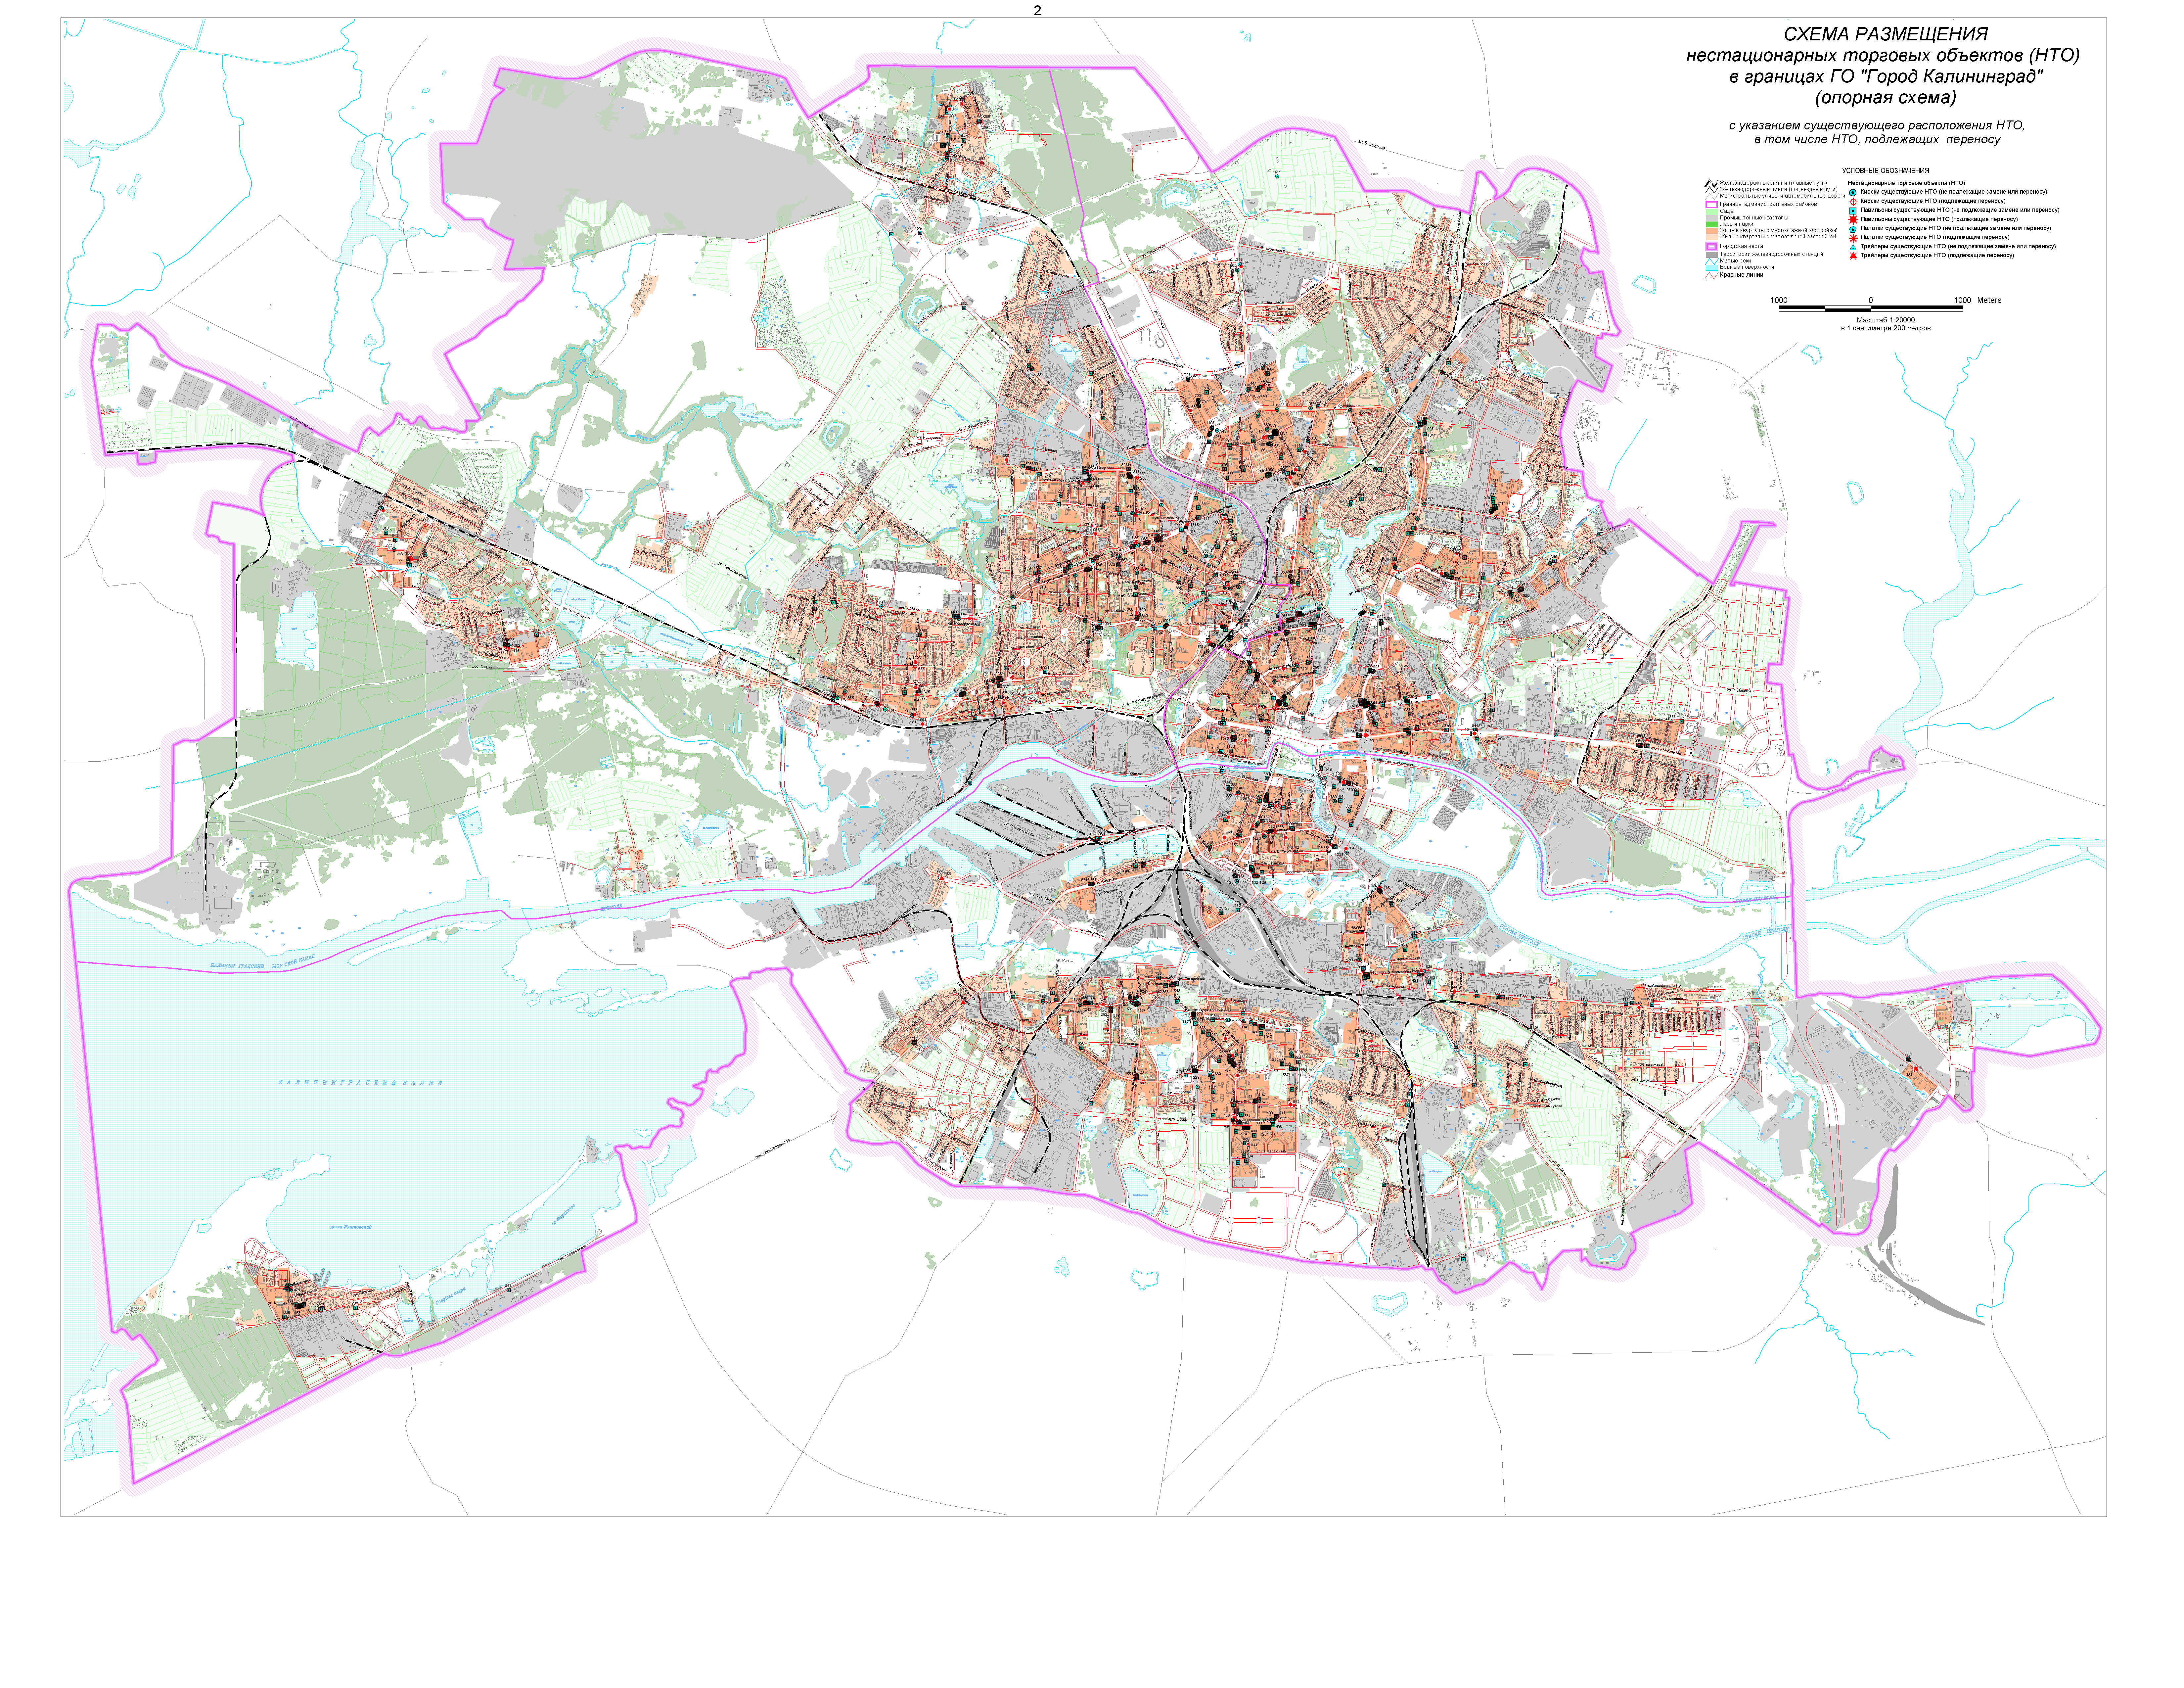Click the magenta administrative district boundary symbol

[1712, 205]
